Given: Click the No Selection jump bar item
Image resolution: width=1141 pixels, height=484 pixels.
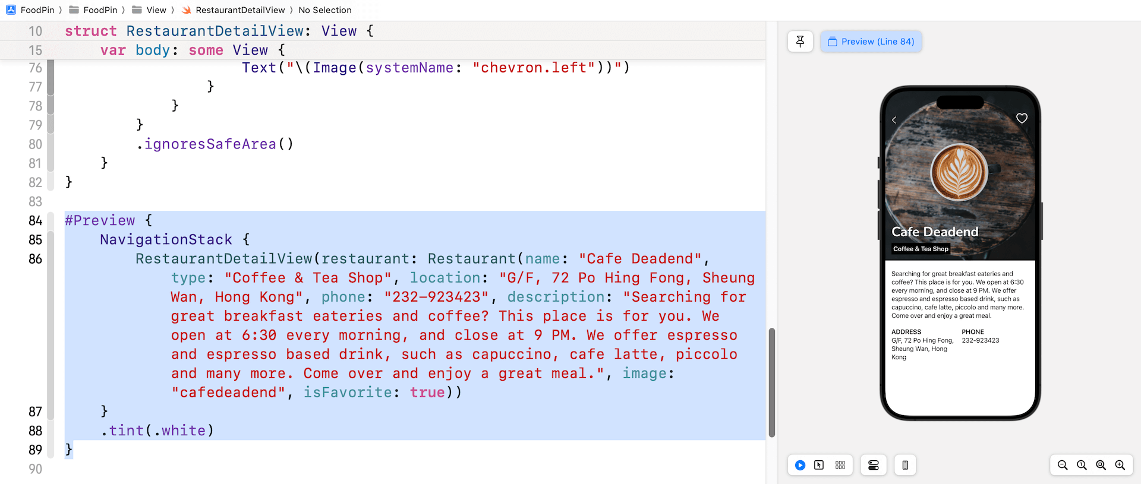Looking at the screenshot, I should (x=324, y=10).
